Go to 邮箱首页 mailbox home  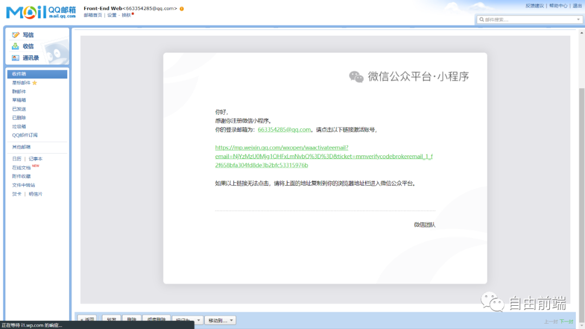(93, 15)
